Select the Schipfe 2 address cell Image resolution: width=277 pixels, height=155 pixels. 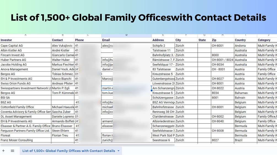click(163, 46)
